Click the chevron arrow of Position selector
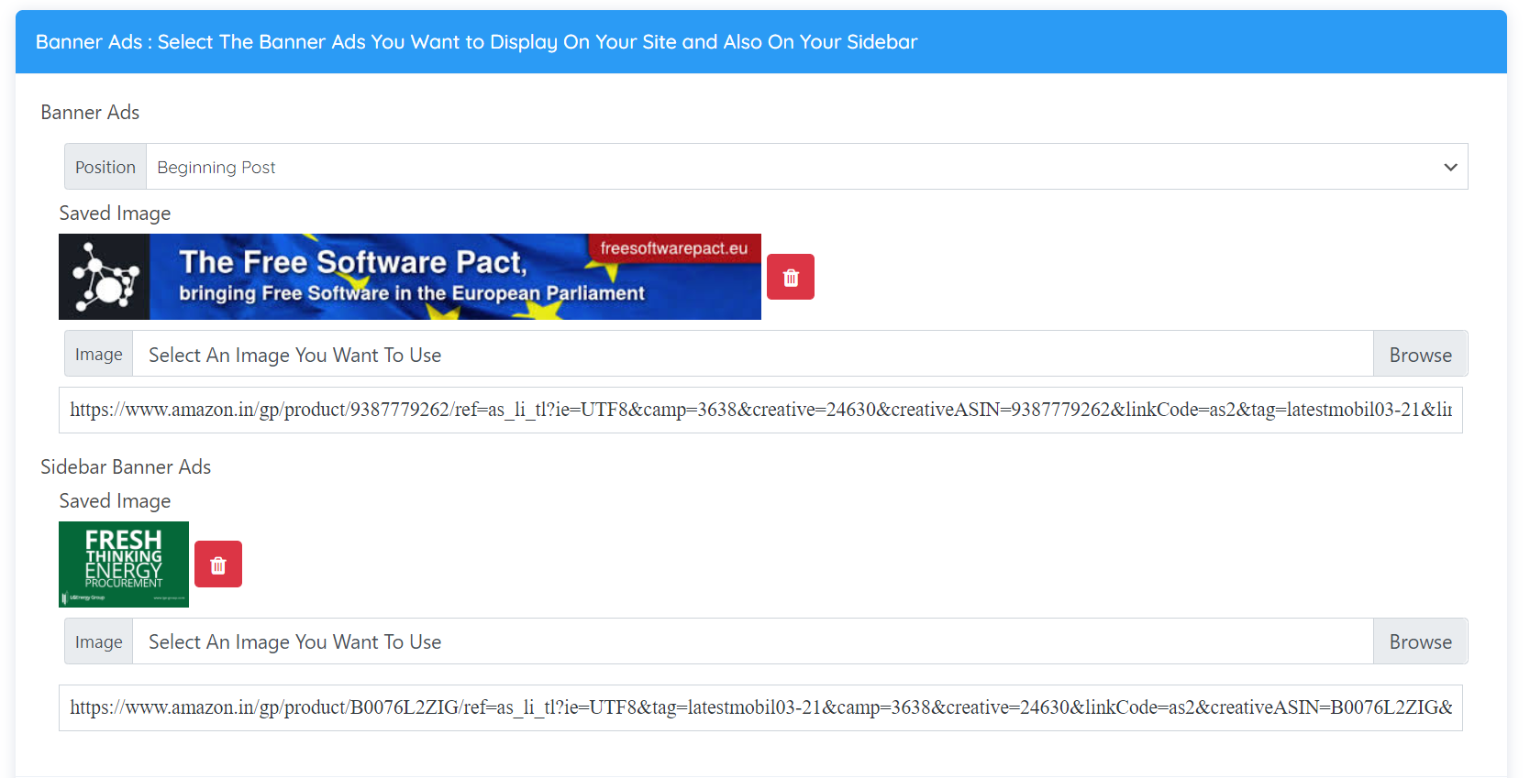This screenshot has width=1530, height=778. tap(1450, 167)
